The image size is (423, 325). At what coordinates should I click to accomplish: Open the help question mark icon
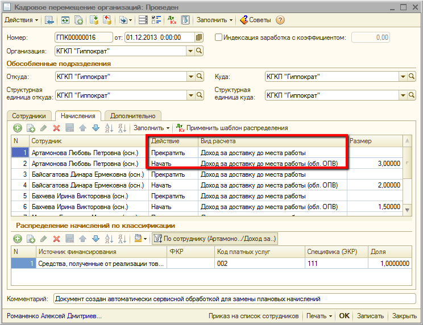tap(280, 20)
